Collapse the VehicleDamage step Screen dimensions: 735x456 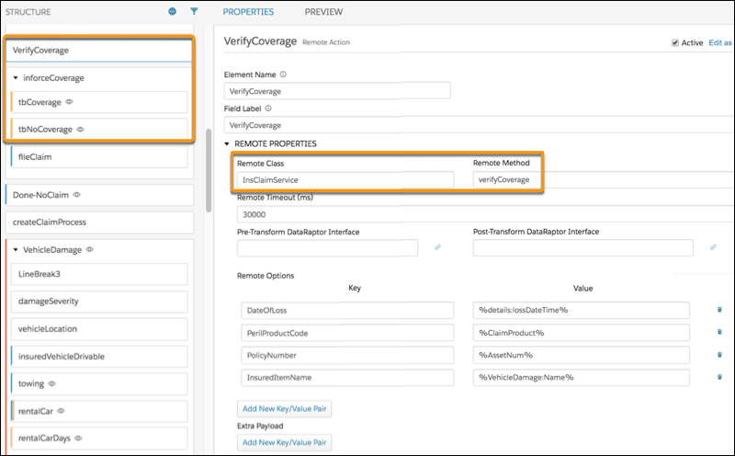tap(16, 249)
